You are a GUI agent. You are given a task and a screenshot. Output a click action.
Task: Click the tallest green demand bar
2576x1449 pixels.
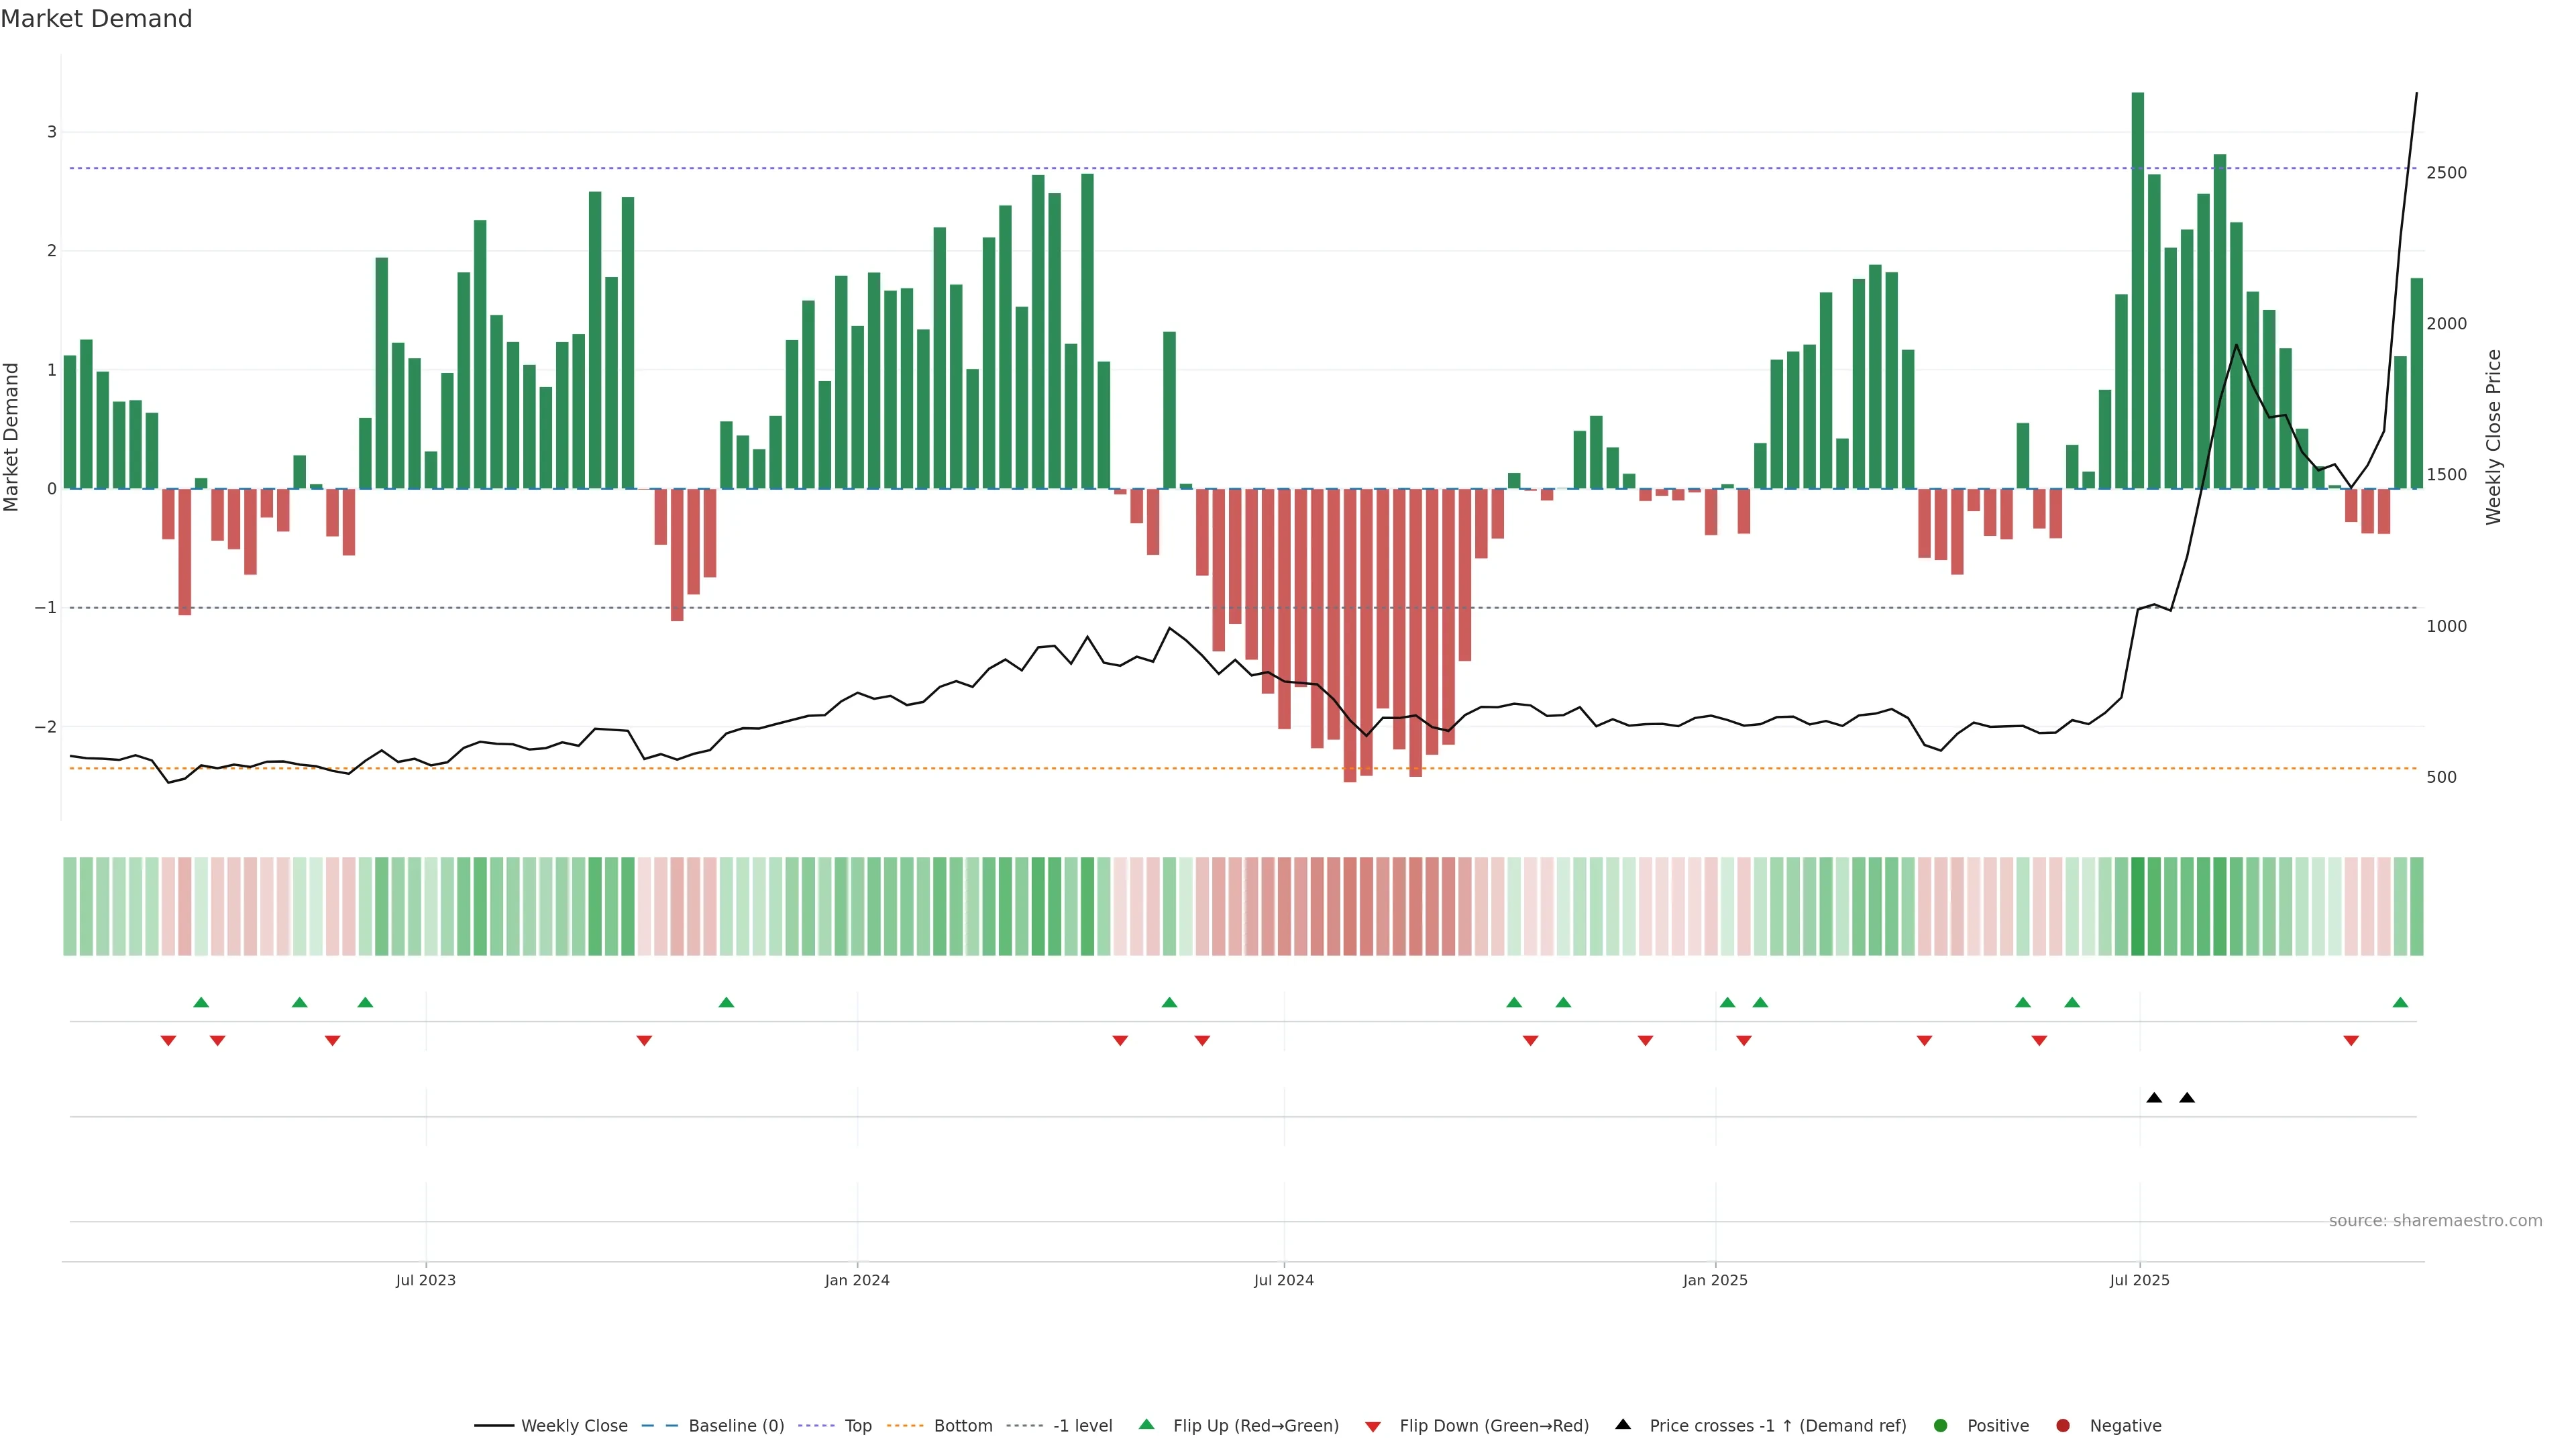(x=2138, y=290)
